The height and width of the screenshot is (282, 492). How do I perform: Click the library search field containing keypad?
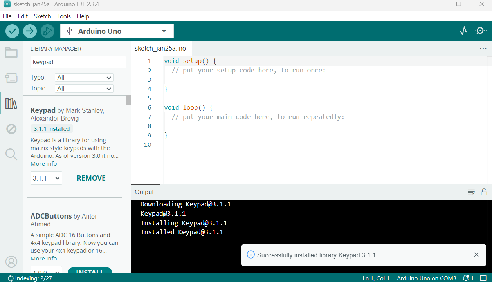click(x=78, y=62)
